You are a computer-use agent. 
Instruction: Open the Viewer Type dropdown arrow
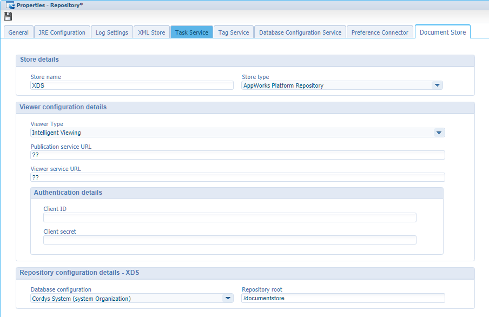[x=439, y=133]
